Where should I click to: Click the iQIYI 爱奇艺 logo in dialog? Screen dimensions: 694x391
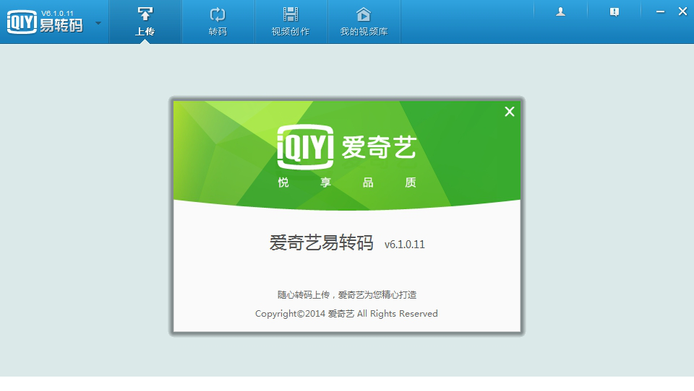point(346,147)
